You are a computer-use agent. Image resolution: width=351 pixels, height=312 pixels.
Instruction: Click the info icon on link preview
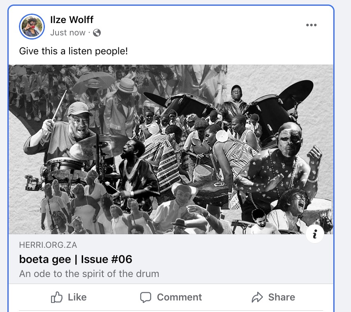pos(315,235)
